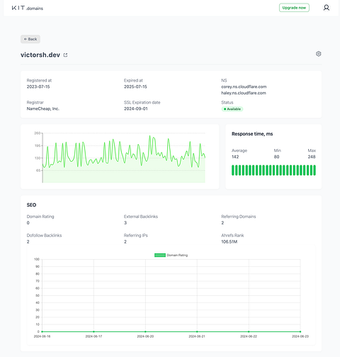Open victorsh.dev external link icon
This screenshot has width=340, height=357.
65,55
